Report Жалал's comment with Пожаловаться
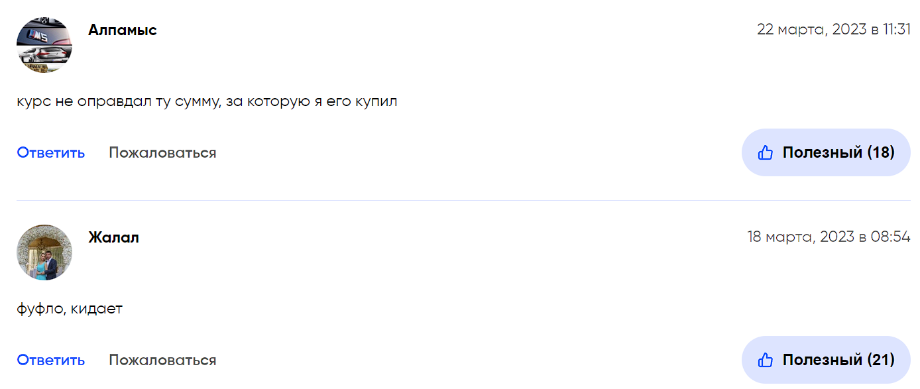The height and width of the screenshot is (389, 920). (162, 360)
